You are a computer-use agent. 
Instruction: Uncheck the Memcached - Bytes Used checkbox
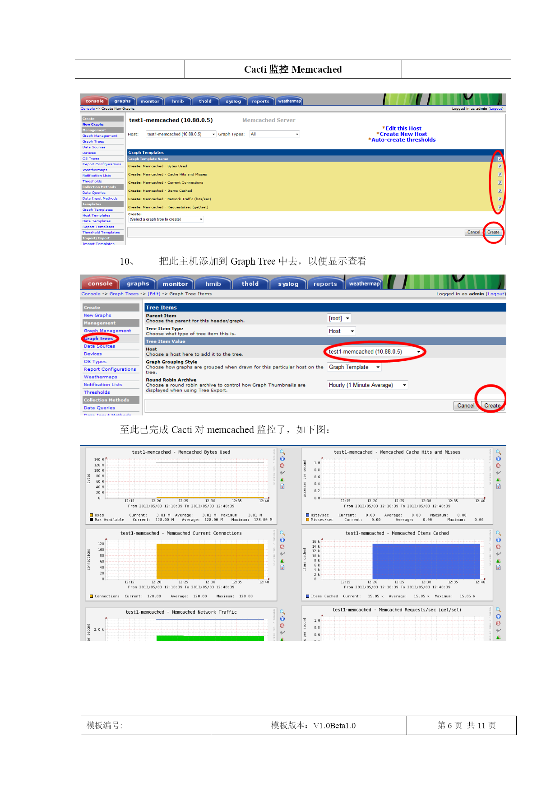coord(500,166)
